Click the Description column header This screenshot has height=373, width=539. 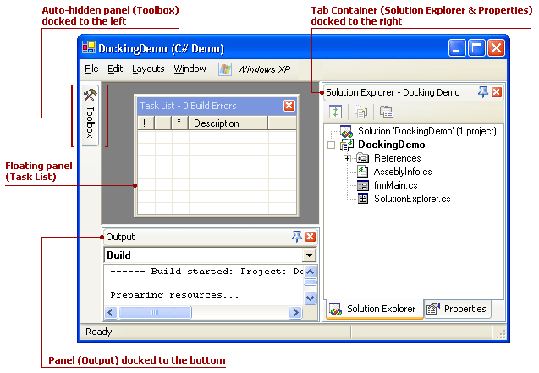coord(228,123)
